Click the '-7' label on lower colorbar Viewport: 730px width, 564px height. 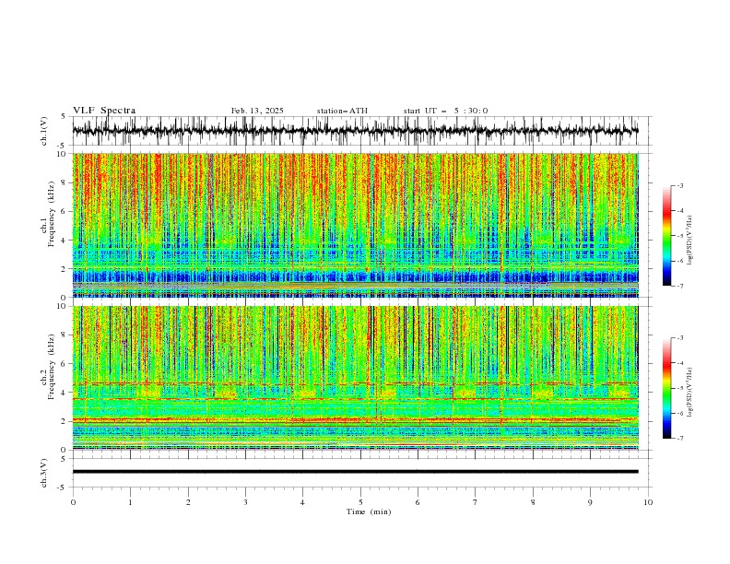679,438
